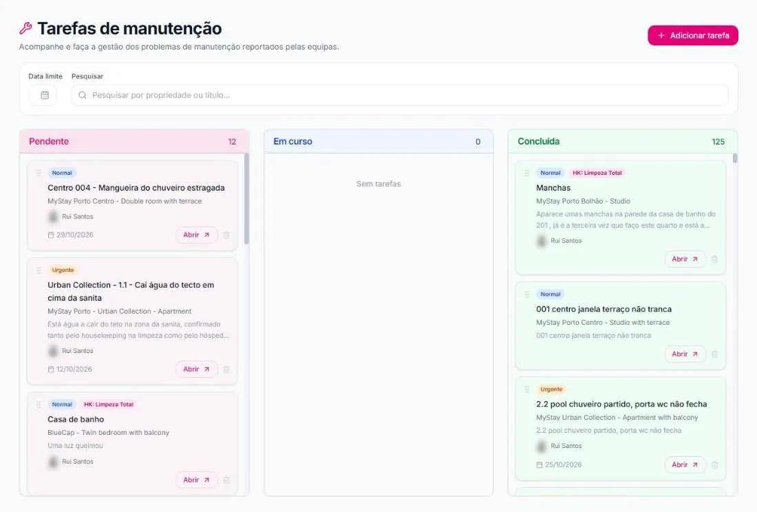
Task: Grab drag handle of Urban Collection 1.1 card
Action: 39,270
